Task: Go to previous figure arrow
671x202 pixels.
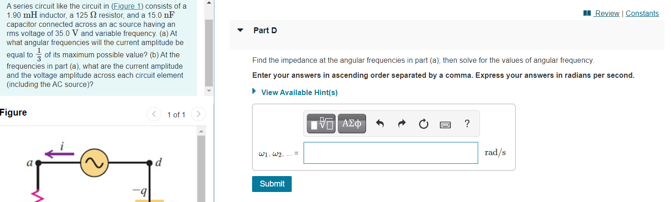Action: click(x=154, y=114)
